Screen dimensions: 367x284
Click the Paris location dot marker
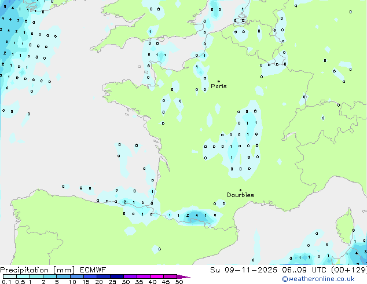pyautogui.click(x=219, y=81)
